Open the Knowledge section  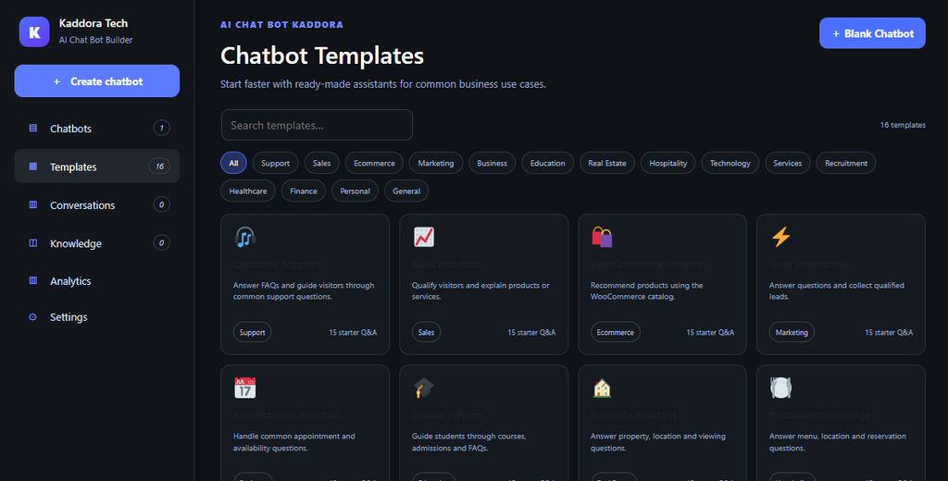96,243
